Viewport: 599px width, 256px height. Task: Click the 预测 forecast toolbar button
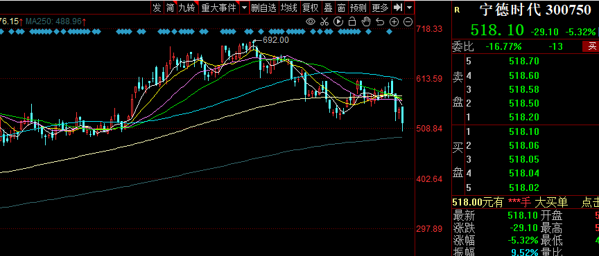click(x=358, y=7)
